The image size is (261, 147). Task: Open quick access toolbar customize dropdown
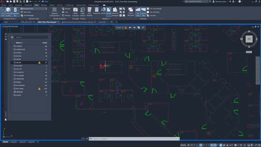[x=40, y=2]
